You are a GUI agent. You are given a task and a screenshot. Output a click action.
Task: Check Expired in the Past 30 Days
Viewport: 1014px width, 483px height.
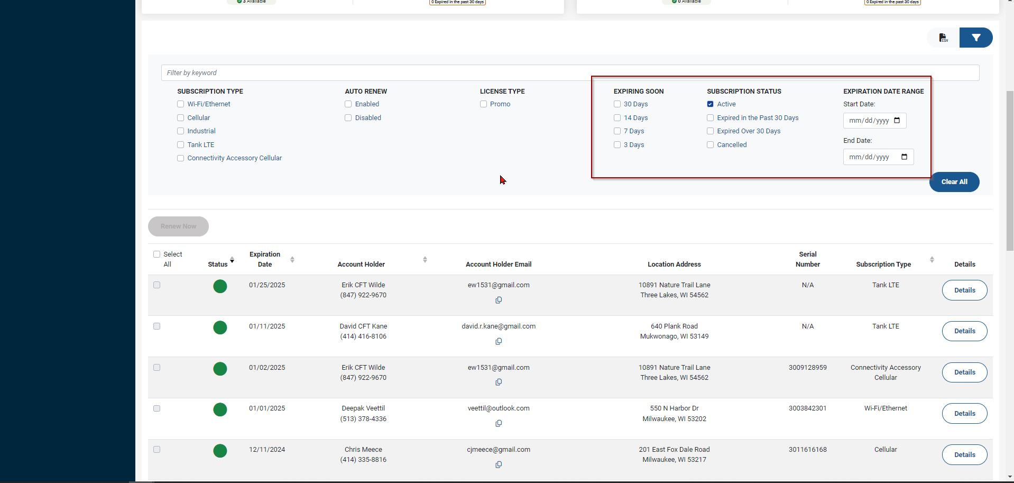pyautogui.click(x=711, y=118)
